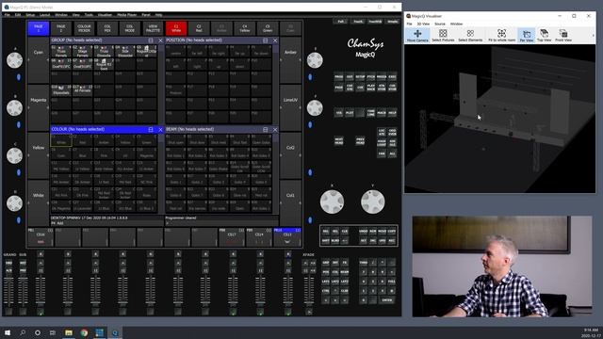The width and height of the screenshot is (603, 339).
Task: Click the VIEW PALETTE soft button
Action: [153, 28]
